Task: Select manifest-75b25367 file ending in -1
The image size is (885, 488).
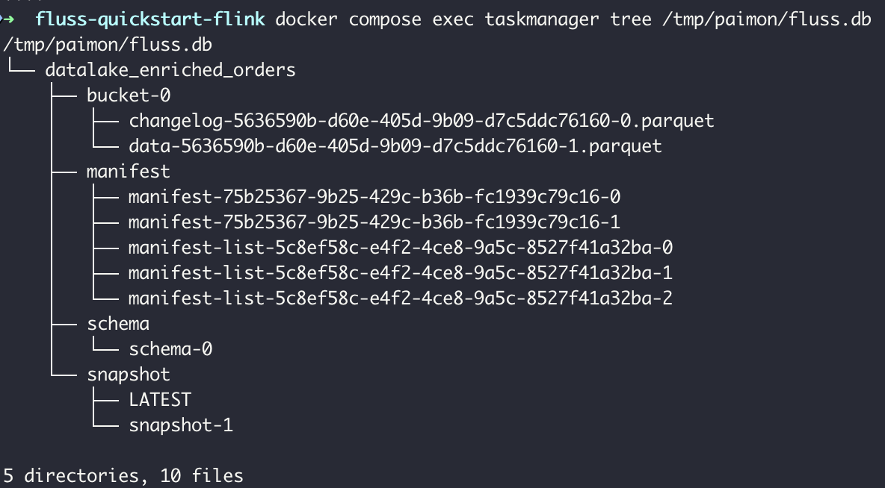Action: tap(374, 222)
